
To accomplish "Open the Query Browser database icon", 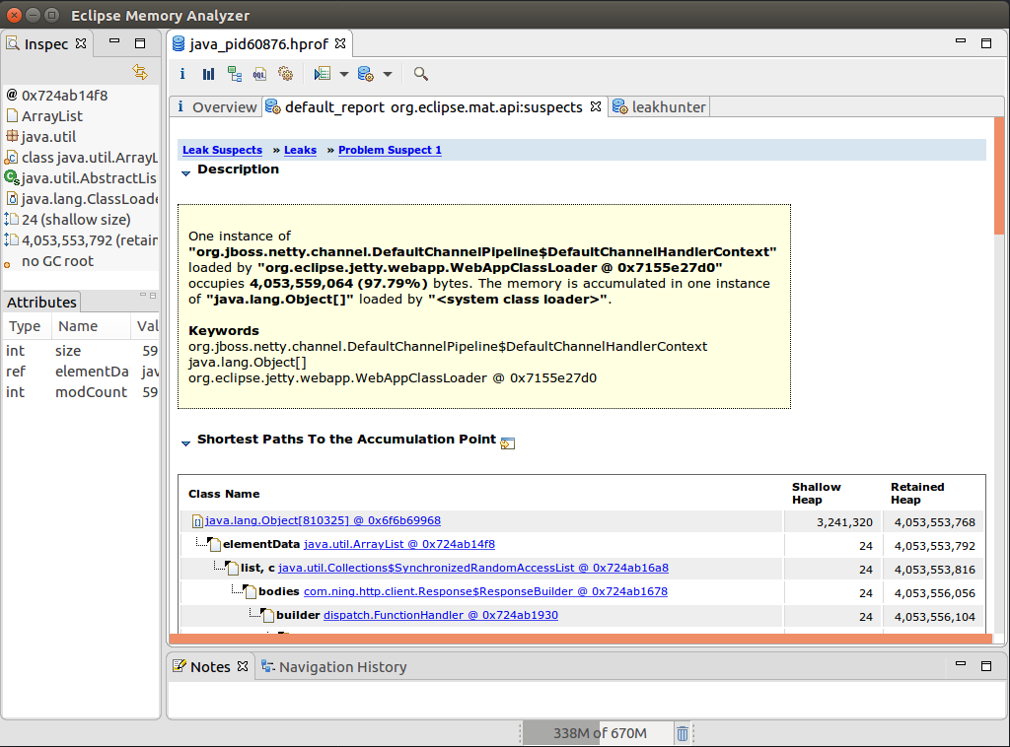I will [365, 74].
